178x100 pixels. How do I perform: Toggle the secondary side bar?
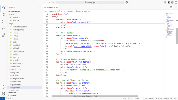click(x=176, y=2)
